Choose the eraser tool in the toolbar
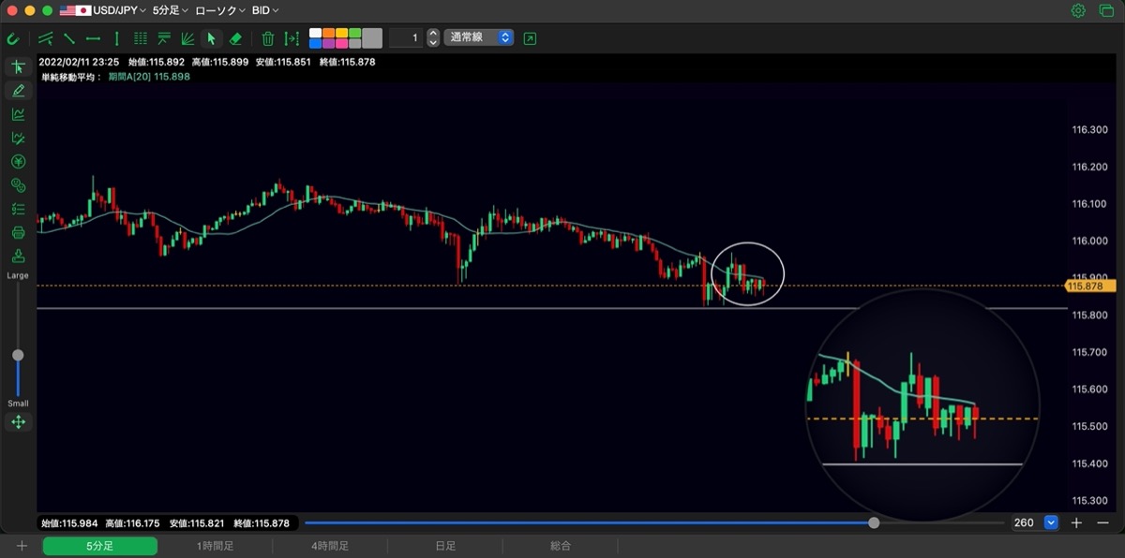This screenshot has height=558, width=1125. coord(235,38)
